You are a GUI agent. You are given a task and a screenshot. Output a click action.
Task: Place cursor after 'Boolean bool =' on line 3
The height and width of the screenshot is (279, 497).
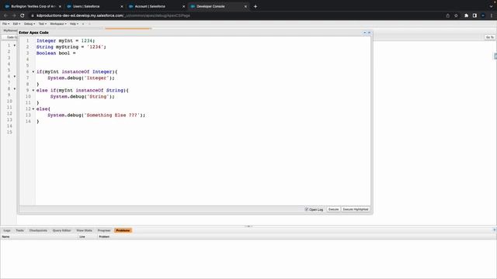point(77,53)
